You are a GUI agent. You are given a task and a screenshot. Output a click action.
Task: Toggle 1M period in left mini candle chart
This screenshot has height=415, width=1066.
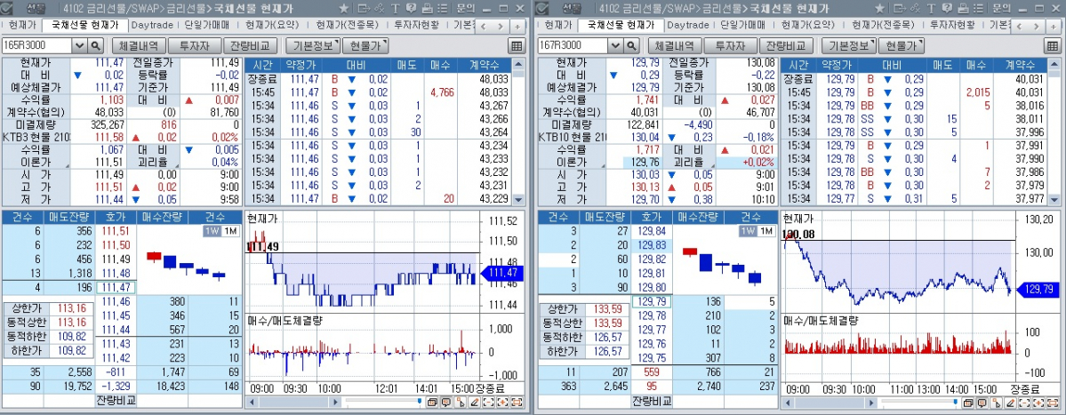(x=229, y=231)
